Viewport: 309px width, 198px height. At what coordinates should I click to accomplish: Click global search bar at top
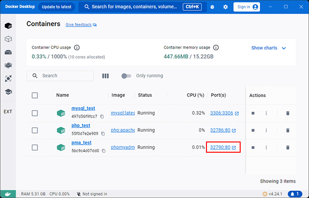pos(143,7)
